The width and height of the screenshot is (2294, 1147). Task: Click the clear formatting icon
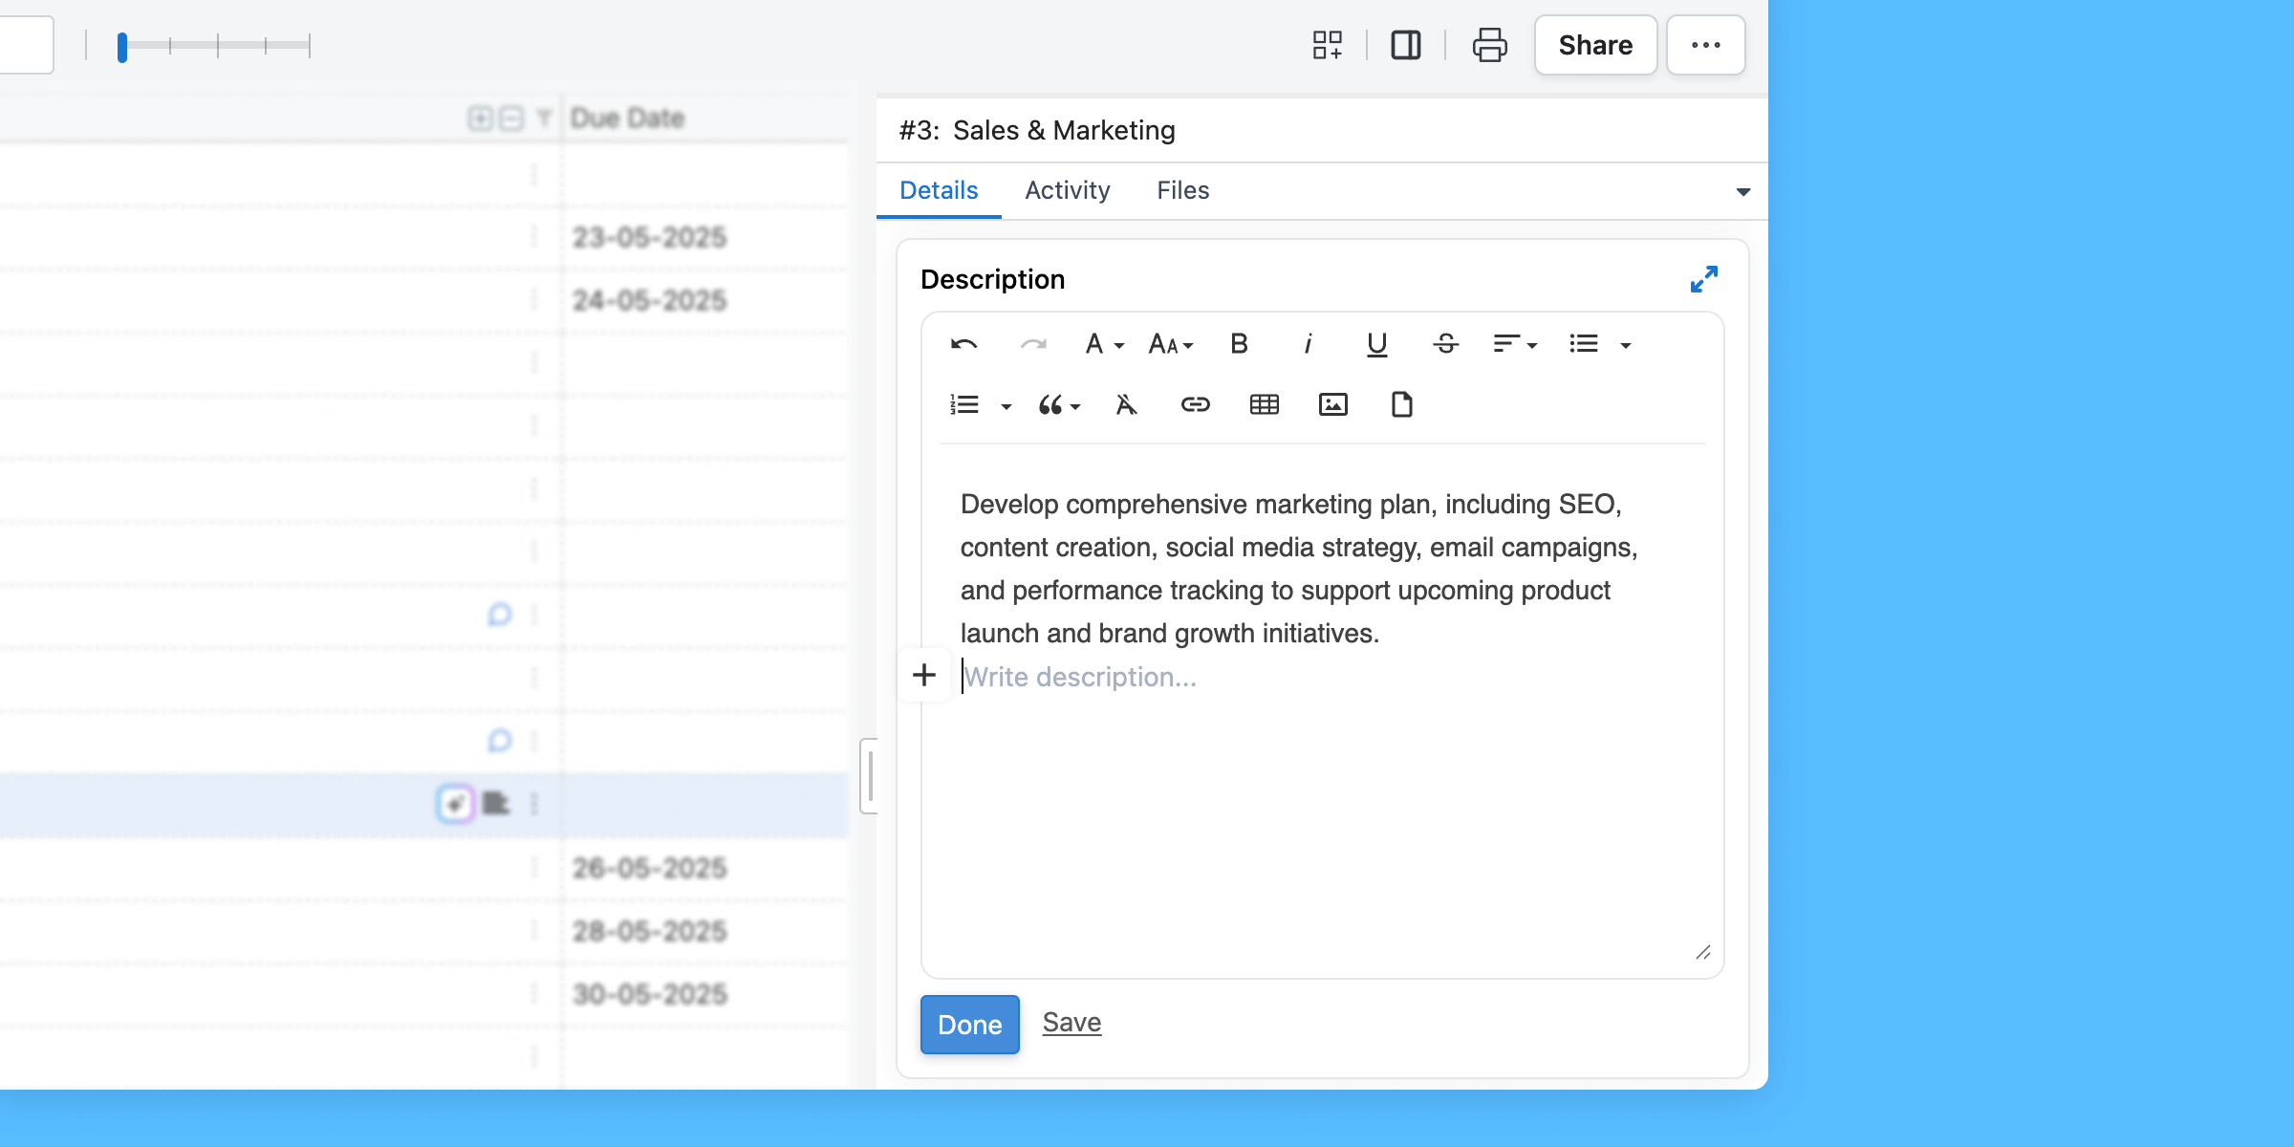pyautogui.click(x=1126, y=405)
